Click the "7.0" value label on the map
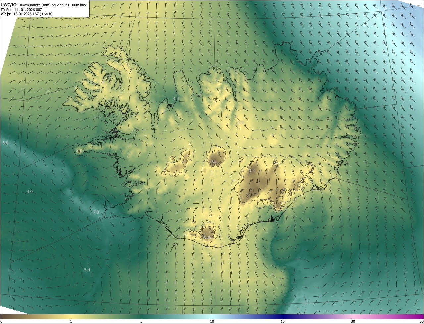424x324 pixels. point(96,212)
